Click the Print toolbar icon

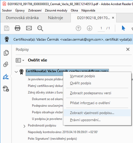(x=18, y=28)
